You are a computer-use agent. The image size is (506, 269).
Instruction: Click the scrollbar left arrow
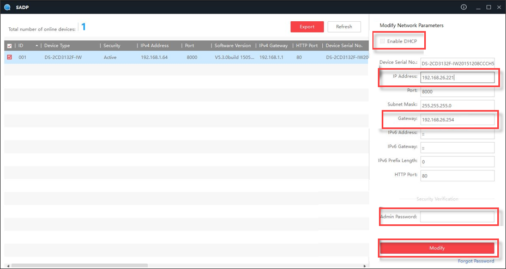(x=8, y=266)
